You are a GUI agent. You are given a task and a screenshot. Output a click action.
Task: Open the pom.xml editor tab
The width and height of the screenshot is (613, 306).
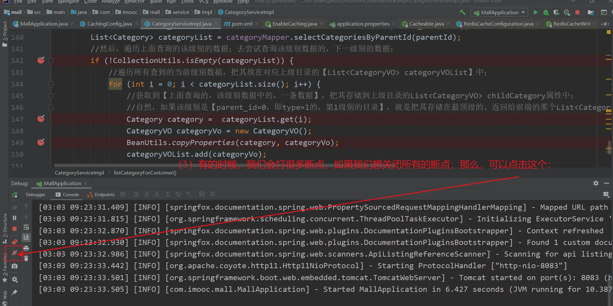point(242,24)
